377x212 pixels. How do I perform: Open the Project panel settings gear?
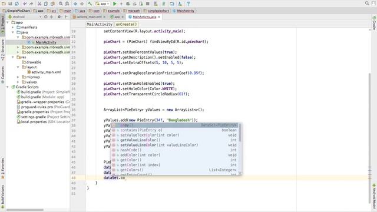pos(59,17)
